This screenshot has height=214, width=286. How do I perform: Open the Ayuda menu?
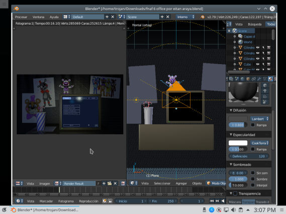tap(54, 17)
